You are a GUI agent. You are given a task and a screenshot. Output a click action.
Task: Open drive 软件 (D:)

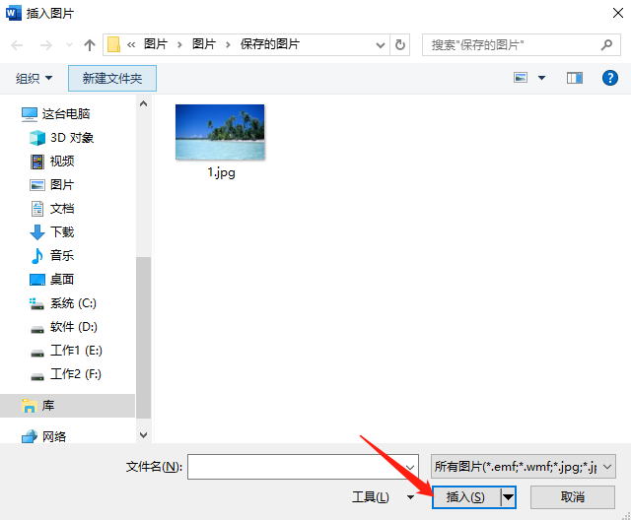click(74, 327)
